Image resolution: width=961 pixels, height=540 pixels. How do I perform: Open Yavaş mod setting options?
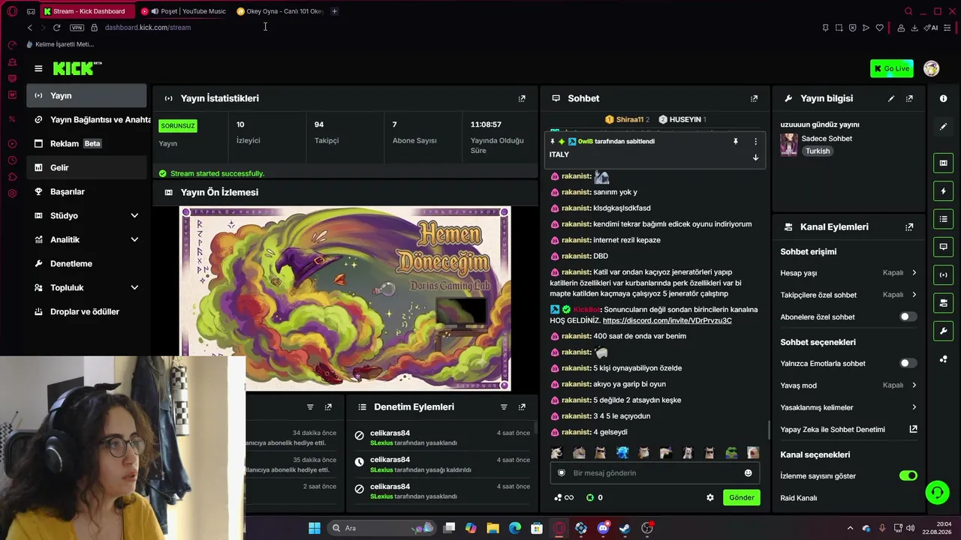[848, 385]
